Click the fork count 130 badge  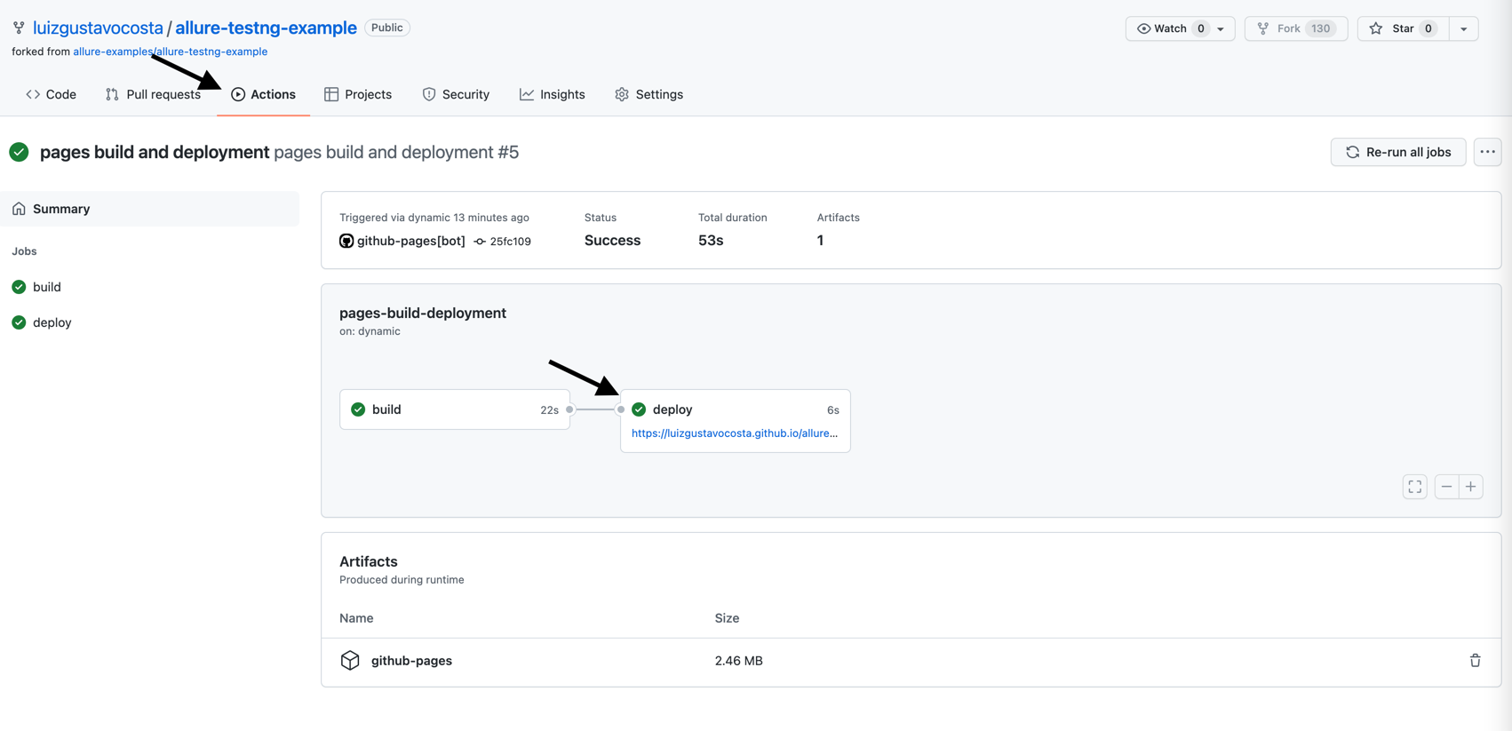pyautogui.click(x=1321, y=28)
